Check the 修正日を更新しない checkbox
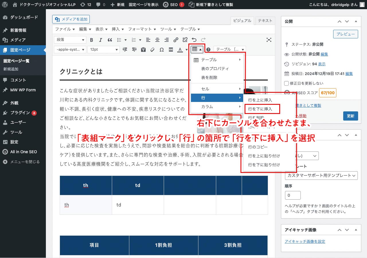The height and width of the screenshot is (258, 367). pyautogui.click(x=286, y=83)
